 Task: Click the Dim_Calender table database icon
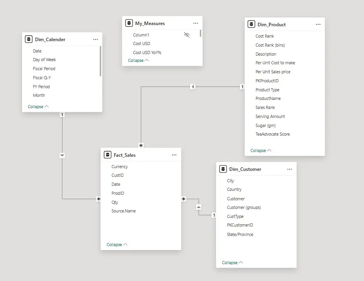pos(28,39)
